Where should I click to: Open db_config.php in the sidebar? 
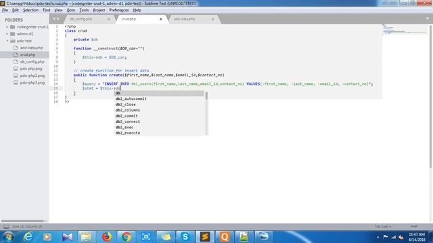(32, 61)
